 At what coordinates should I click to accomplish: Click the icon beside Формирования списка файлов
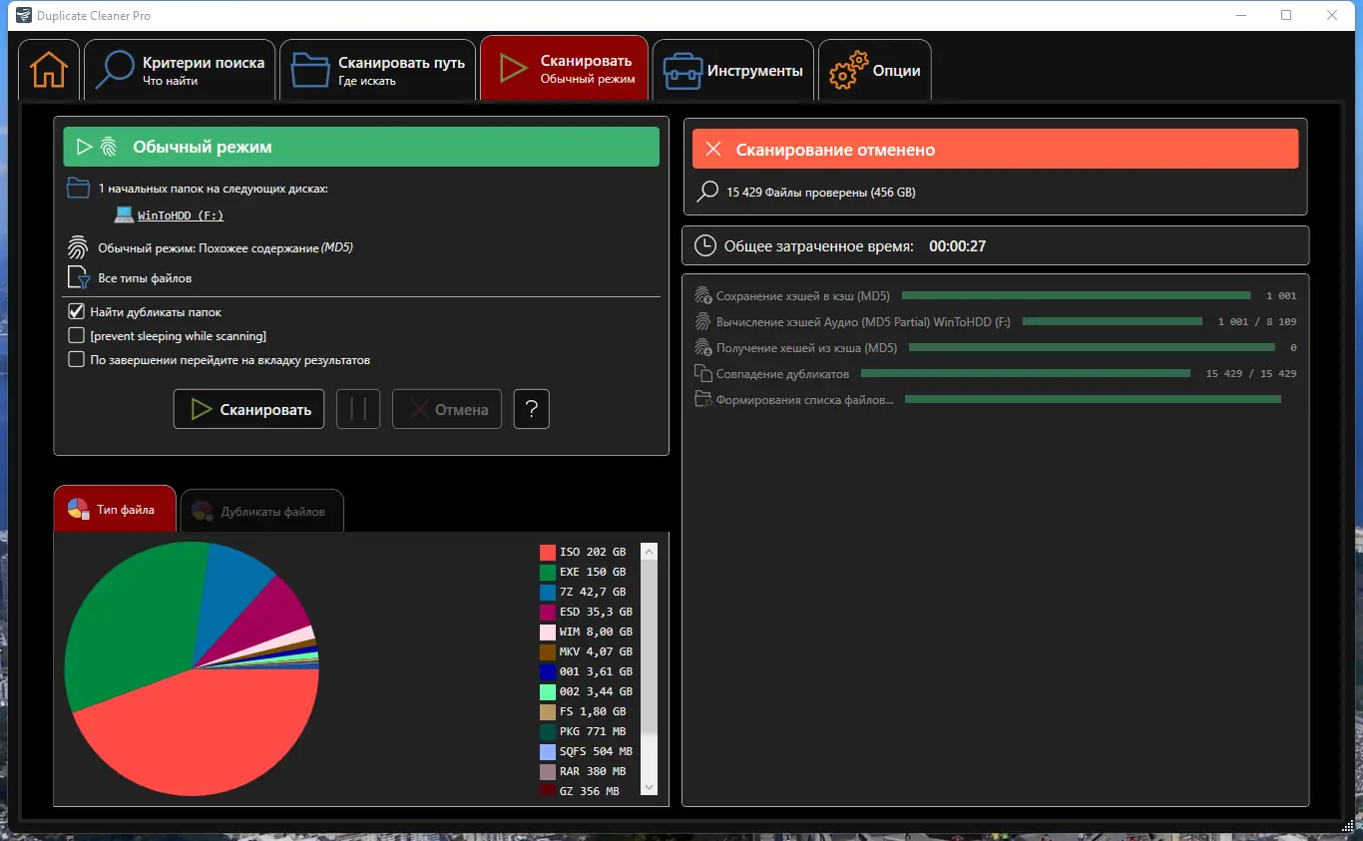tap(702, 399)
